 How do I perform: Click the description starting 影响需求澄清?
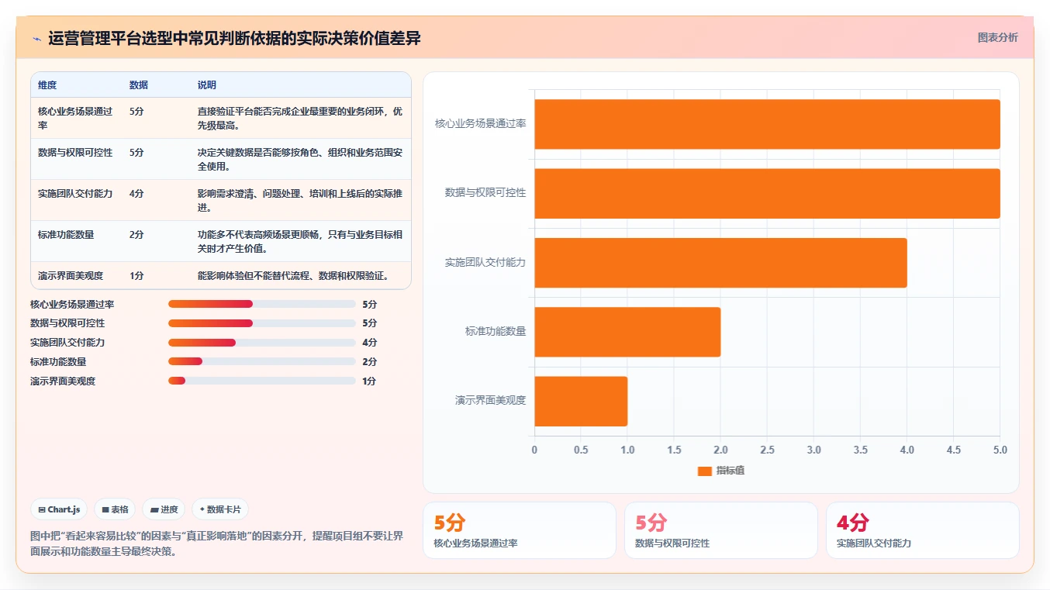(300, 200)
